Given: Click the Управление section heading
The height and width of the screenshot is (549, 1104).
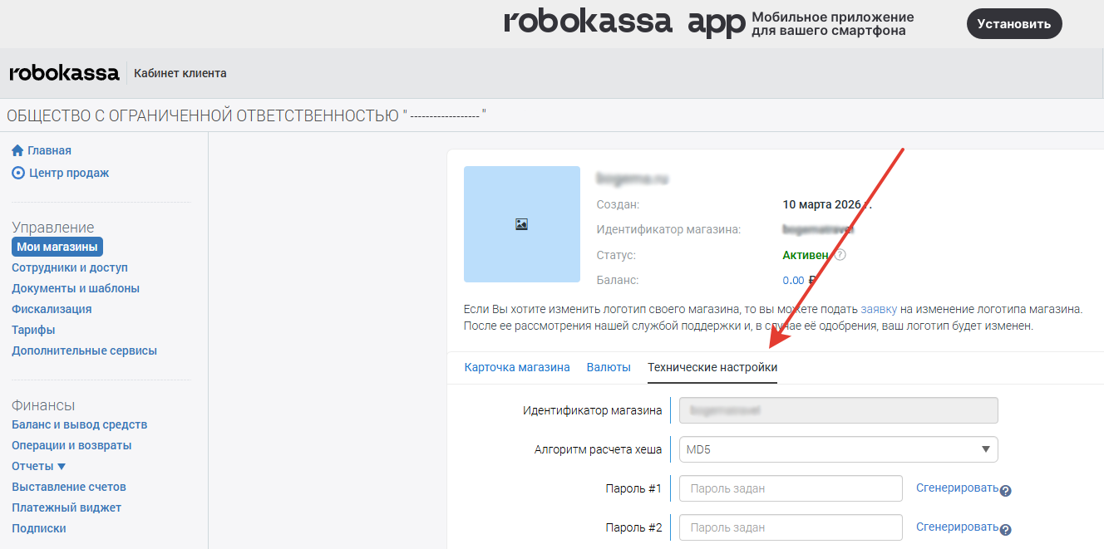Looking at the screenshot, I should pos(53,228).
